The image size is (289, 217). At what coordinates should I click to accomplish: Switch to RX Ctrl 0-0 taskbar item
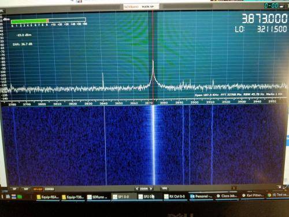pyautogui.click(x=175, y=197)
